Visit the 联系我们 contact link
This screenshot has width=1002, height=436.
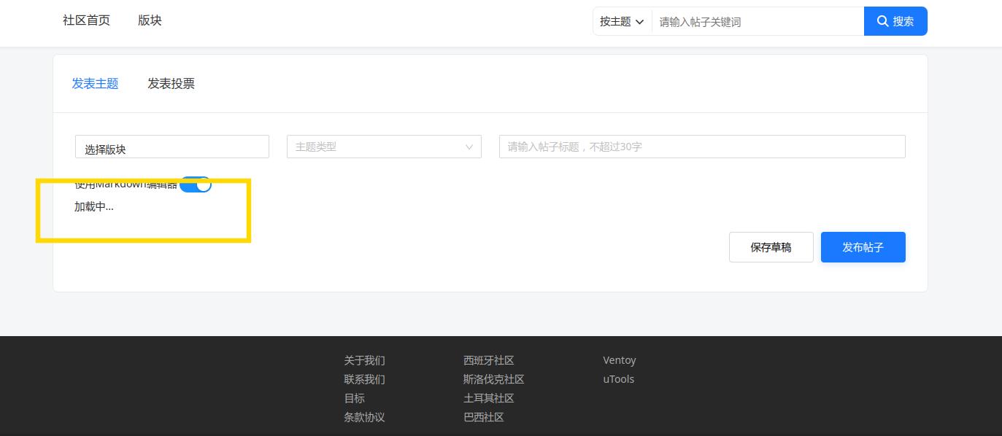pos(364,379)
